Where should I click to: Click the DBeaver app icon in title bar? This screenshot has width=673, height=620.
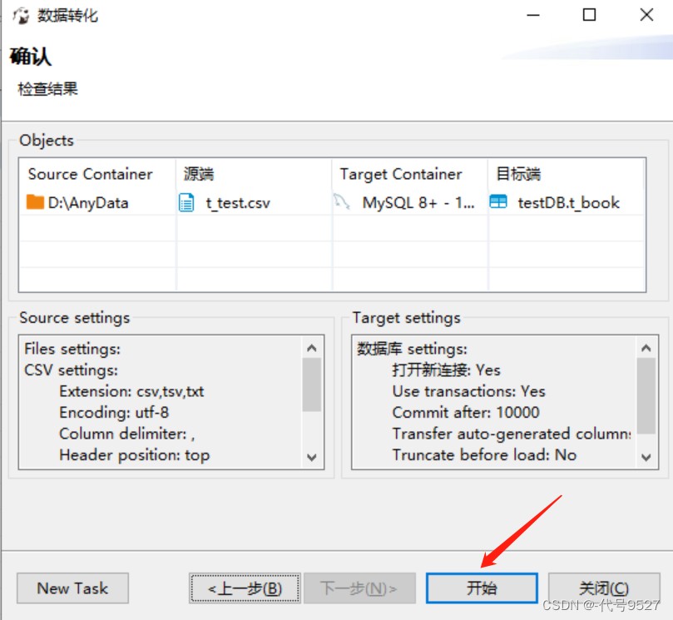(x=21, y=16)
